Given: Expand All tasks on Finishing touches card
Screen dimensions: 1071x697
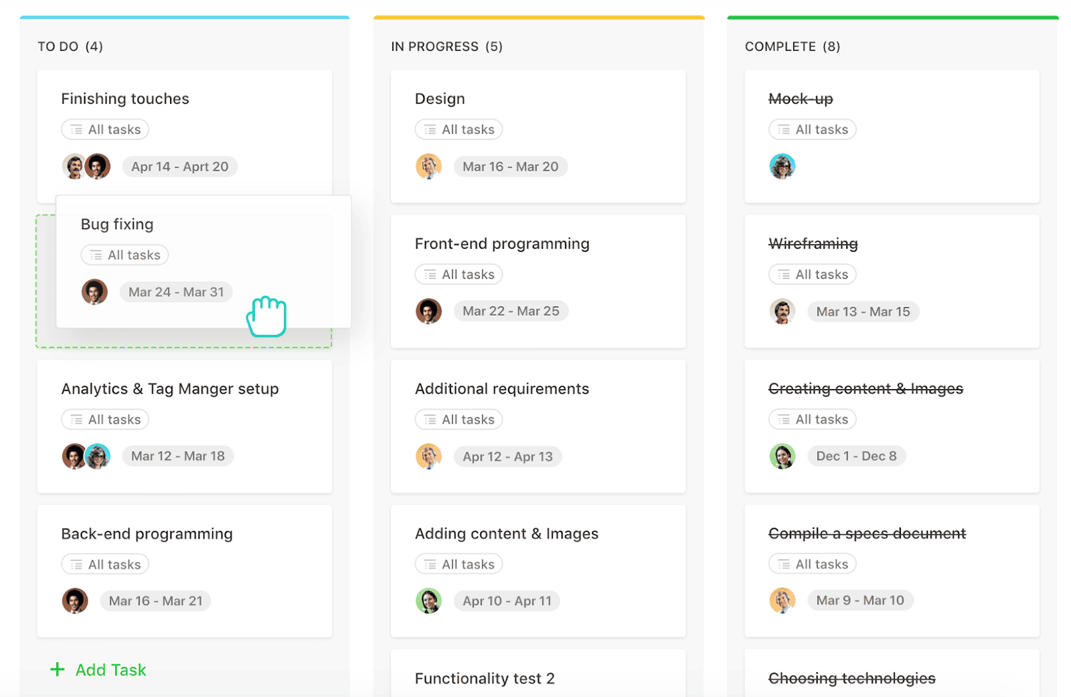Looking at the screenshot, I should (105, 130).
